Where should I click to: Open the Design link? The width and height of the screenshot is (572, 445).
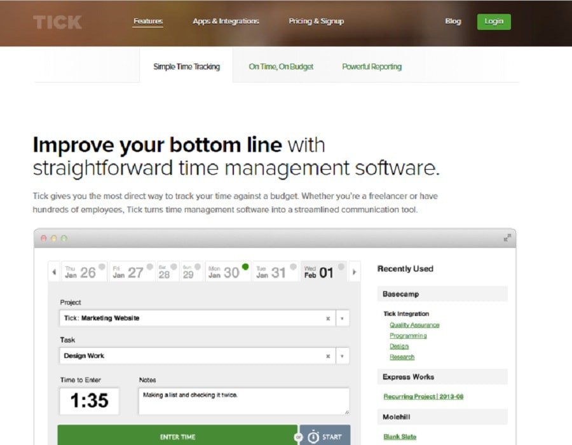[399, 346]
